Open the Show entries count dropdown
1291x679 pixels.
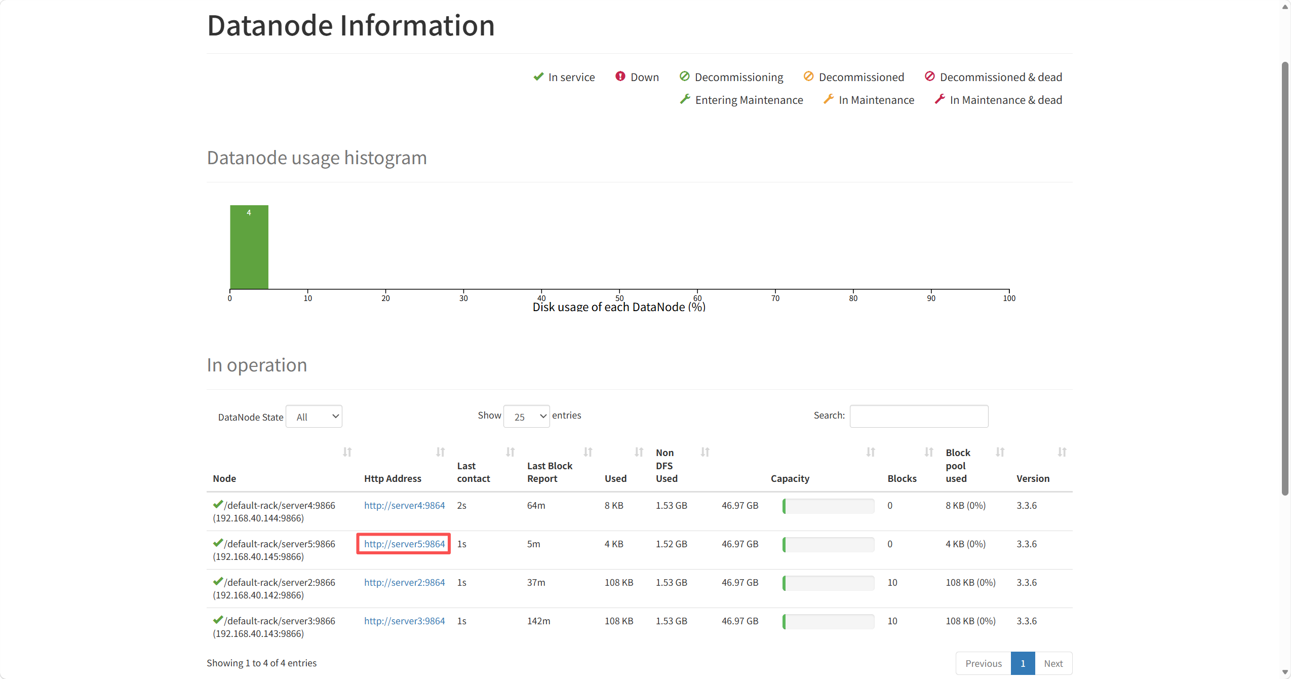[x=526, y=417]
